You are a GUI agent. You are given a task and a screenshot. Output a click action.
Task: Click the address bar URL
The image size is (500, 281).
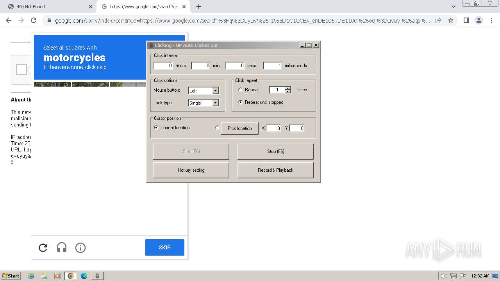point(242,21)
